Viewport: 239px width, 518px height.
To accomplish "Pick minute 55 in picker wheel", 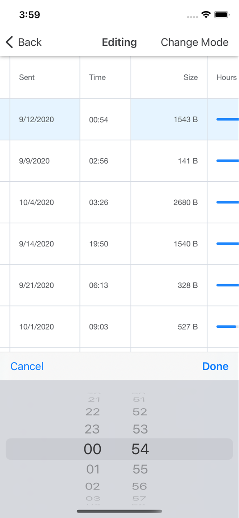I will pyautogui.click(x=140, y=469).
